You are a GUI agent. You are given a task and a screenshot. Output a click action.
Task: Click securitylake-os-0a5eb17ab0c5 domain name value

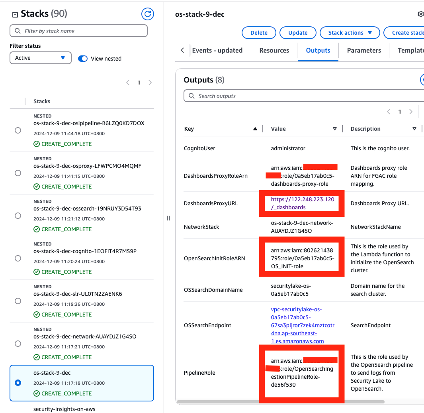291,290
